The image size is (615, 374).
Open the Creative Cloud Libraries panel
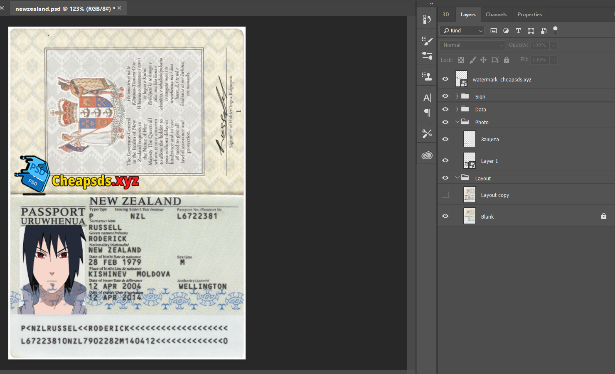point(427,155)
